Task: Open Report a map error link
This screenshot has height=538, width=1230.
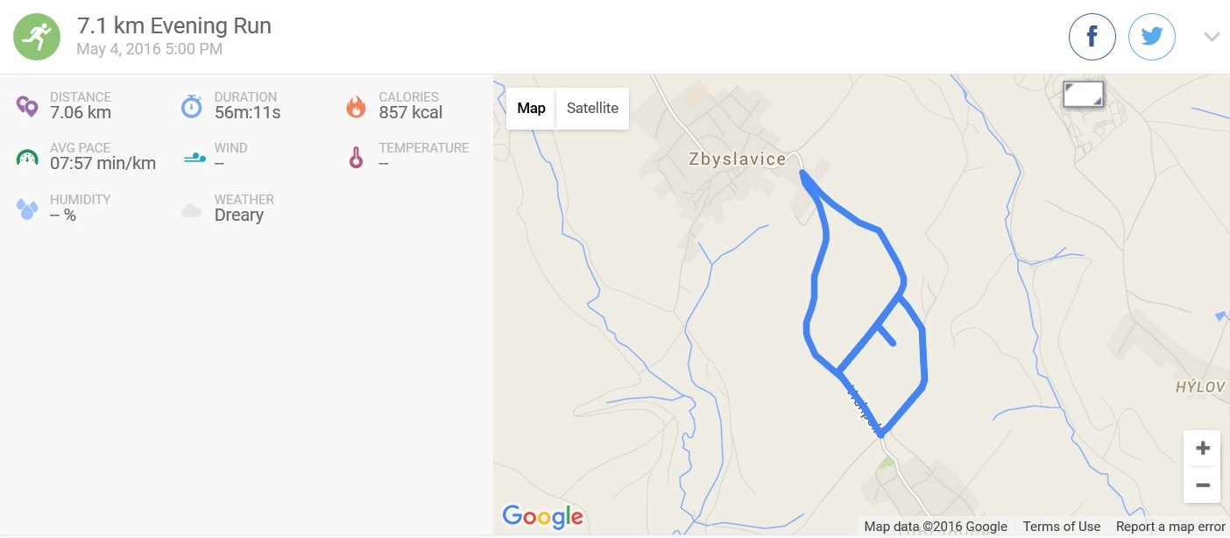Action: pos(1170,527)
